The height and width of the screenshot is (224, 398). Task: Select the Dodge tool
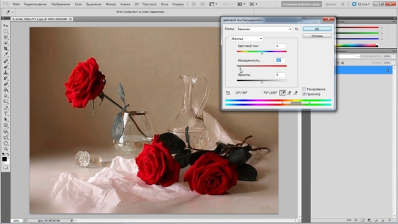tap(6, 101)
